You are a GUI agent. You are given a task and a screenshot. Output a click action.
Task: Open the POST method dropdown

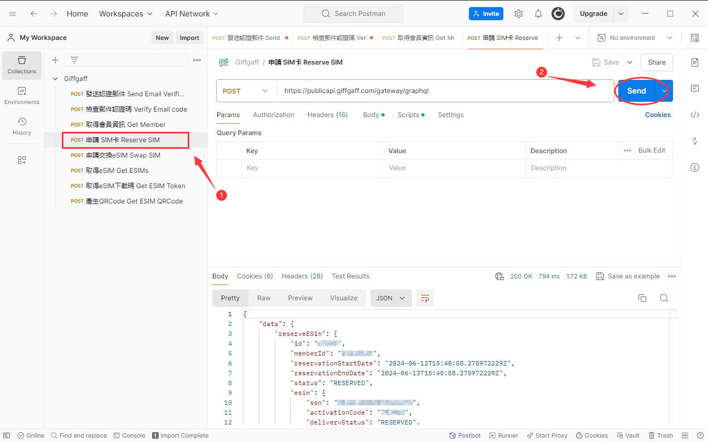tap(246, 91)
